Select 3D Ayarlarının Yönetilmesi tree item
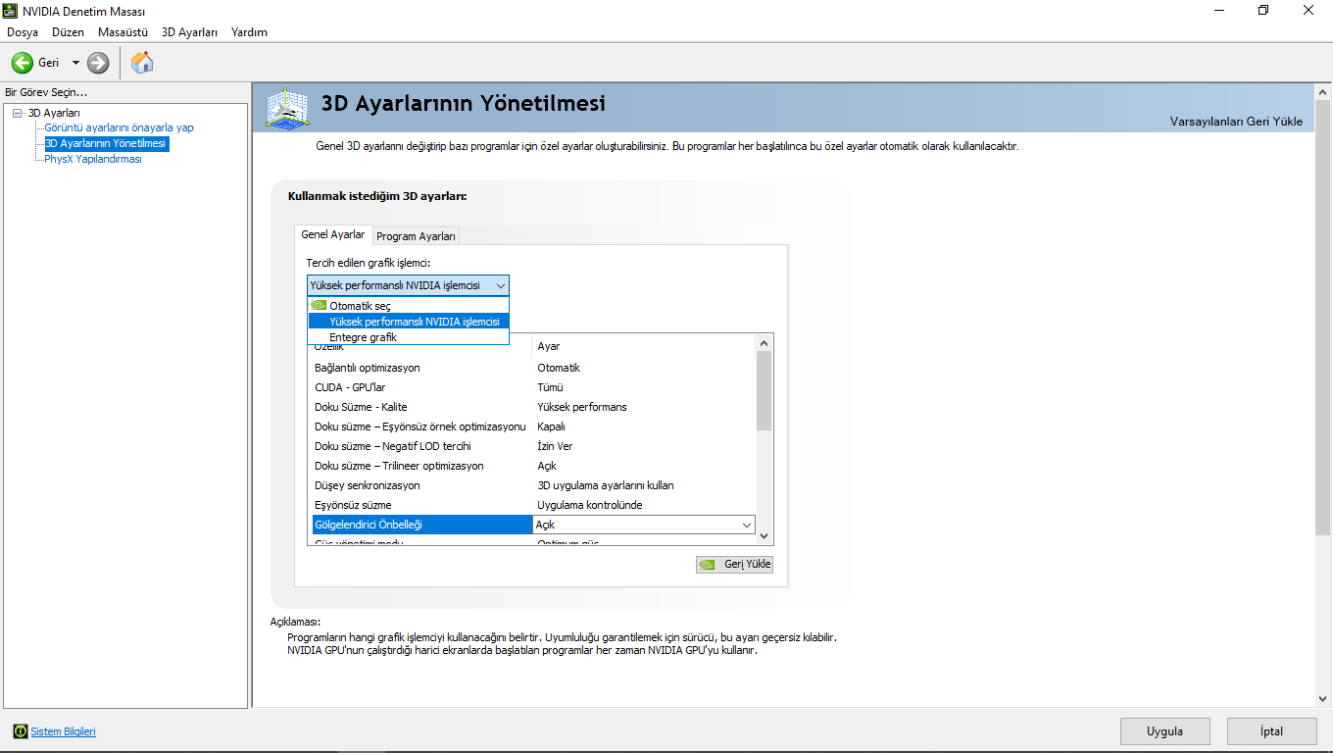1333x753 pixels. pos(106,143)
